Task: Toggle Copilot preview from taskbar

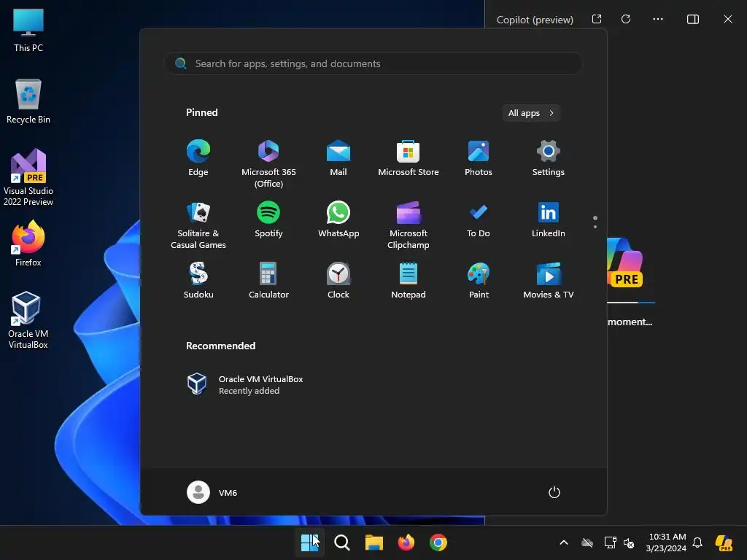Action: 724,542
